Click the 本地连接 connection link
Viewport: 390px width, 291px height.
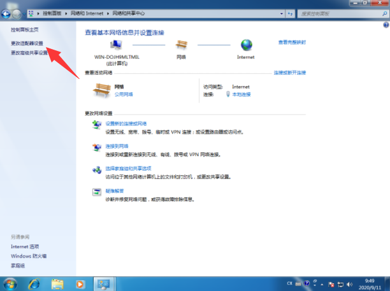pyautogui.click(x=242, y=94)
